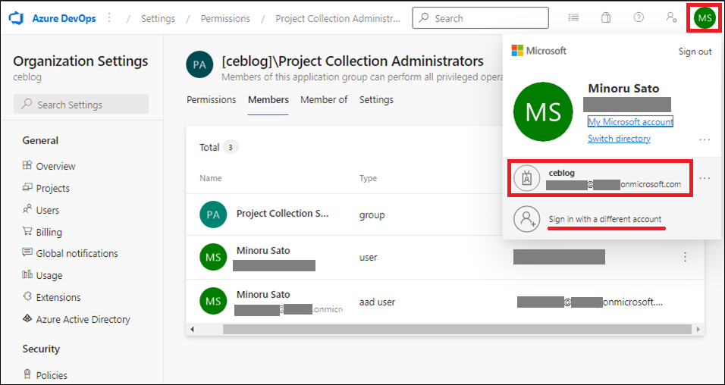Click Minoru Sato in the aad user row
725x385 pixels.
click(x=264, y=294)
